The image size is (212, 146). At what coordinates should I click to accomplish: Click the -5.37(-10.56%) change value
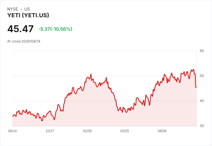55,29
